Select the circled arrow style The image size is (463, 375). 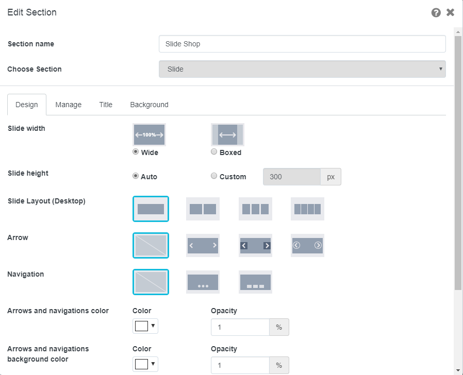(307, 245)
